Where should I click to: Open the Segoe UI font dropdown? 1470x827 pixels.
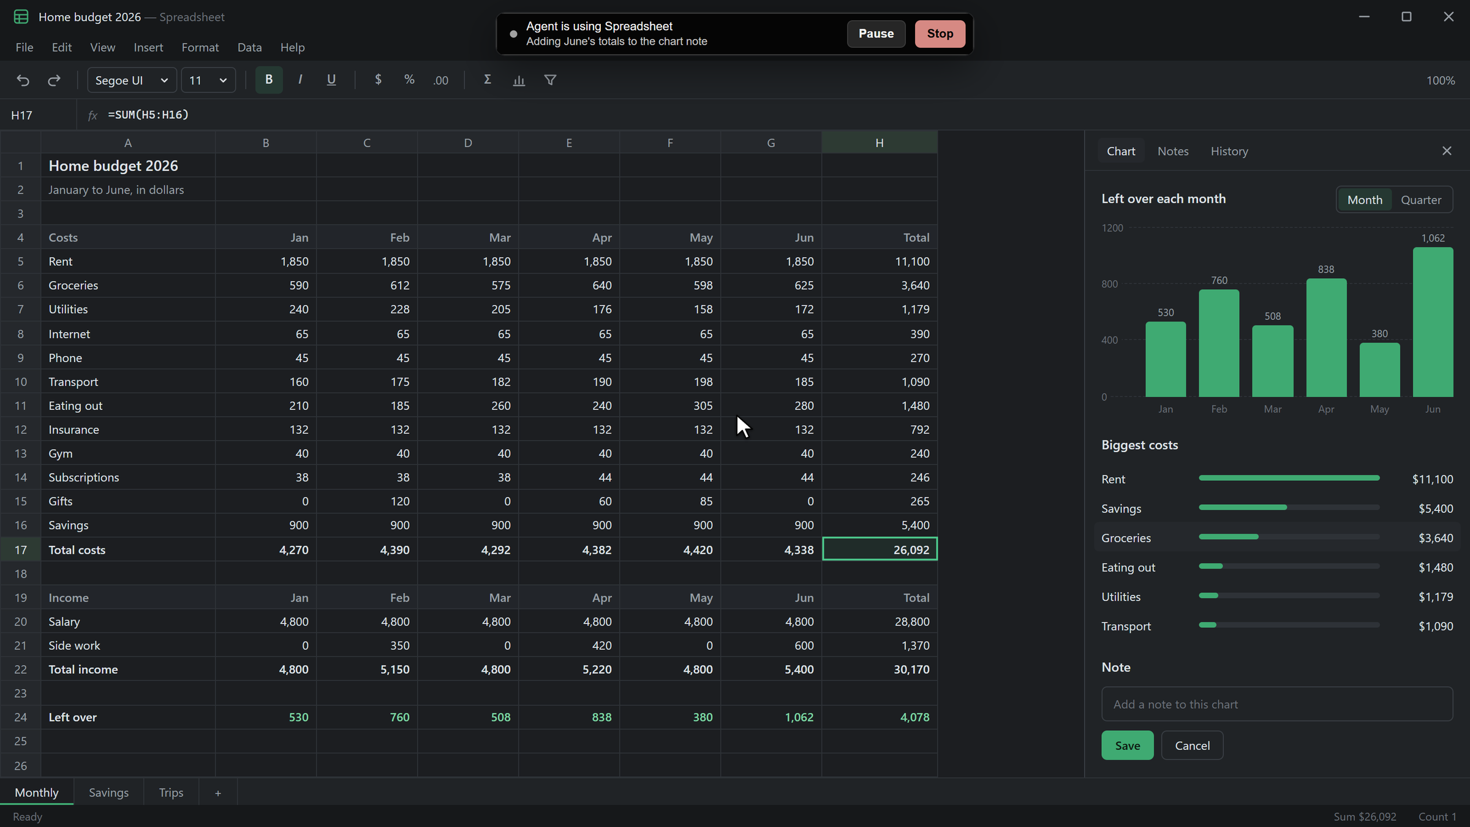(x=132, y=80)
